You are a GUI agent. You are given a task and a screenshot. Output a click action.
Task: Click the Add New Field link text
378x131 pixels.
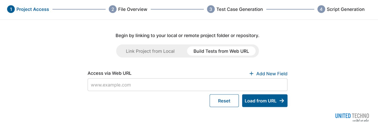point(272,74)
